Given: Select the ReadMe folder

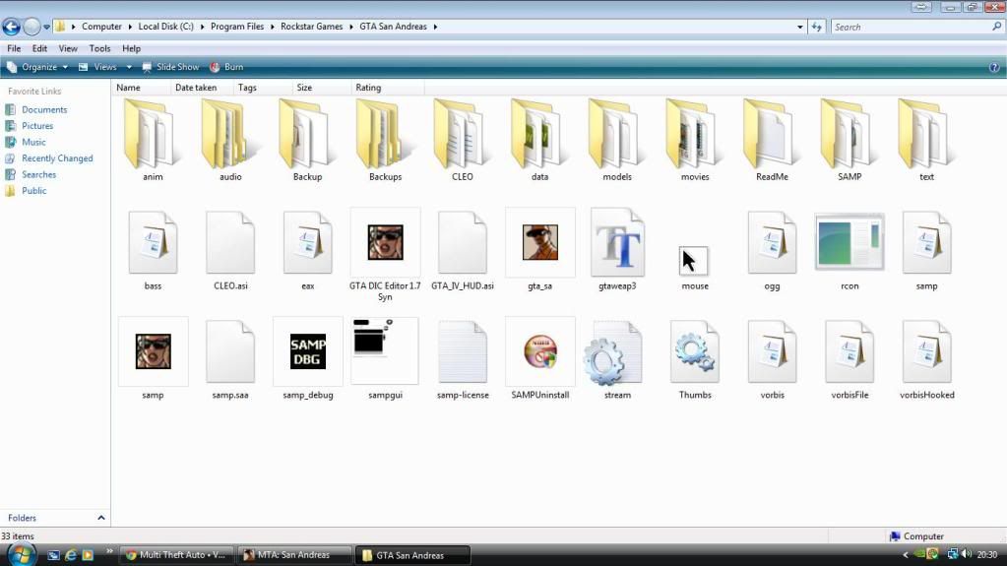Looking at the screenshot, I should pos(772,140).
